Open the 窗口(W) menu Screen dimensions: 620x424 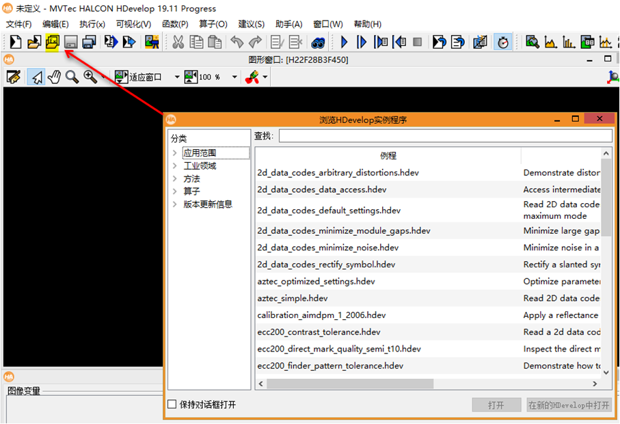click(x=328, y=24)
